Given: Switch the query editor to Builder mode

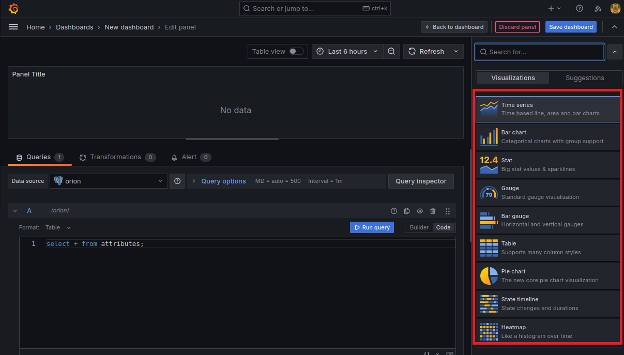Looking at the screenshot, I should point(419,227).
